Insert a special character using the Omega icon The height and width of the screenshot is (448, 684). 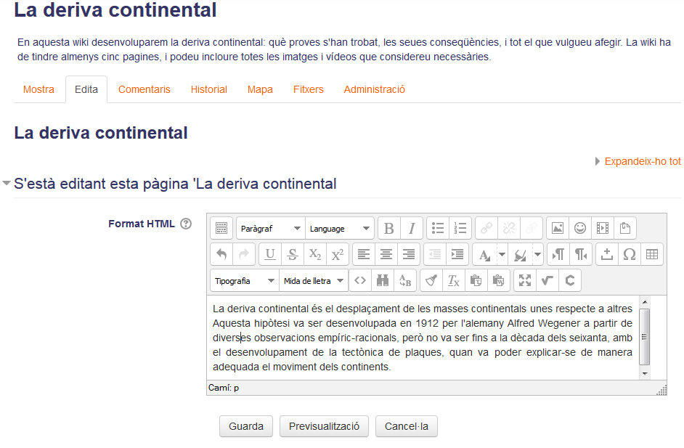630,254
